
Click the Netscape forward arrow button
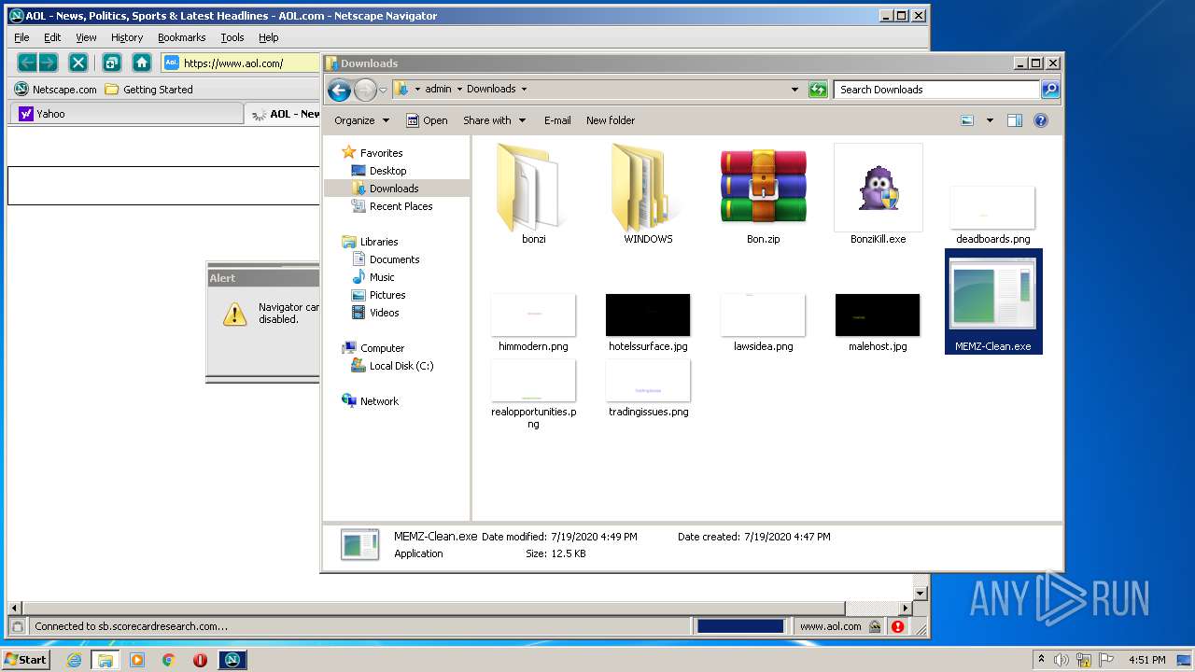(x=48, y=63)
